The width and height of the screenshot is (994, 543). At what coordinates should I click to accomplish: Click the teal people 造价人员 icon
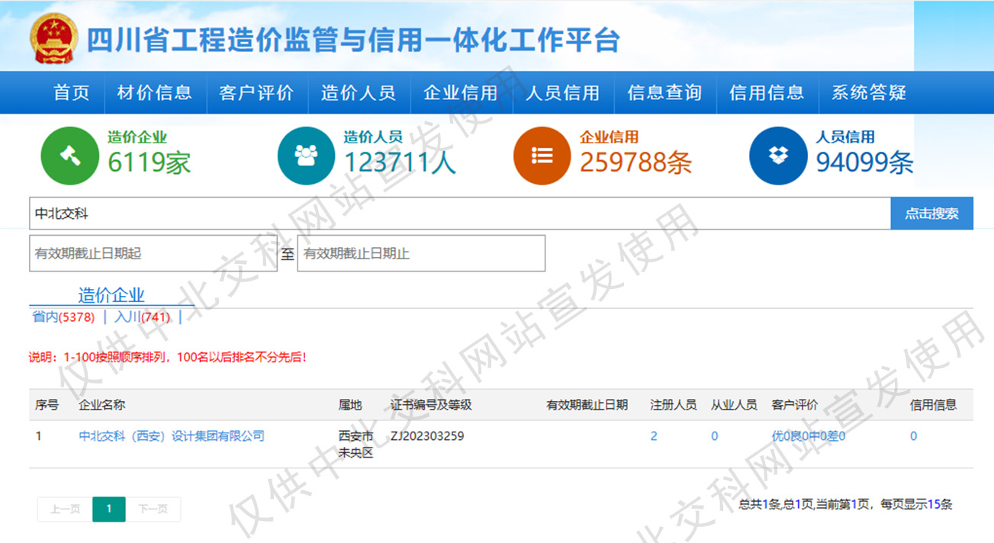pyautogui.click(x=306, y=156)
